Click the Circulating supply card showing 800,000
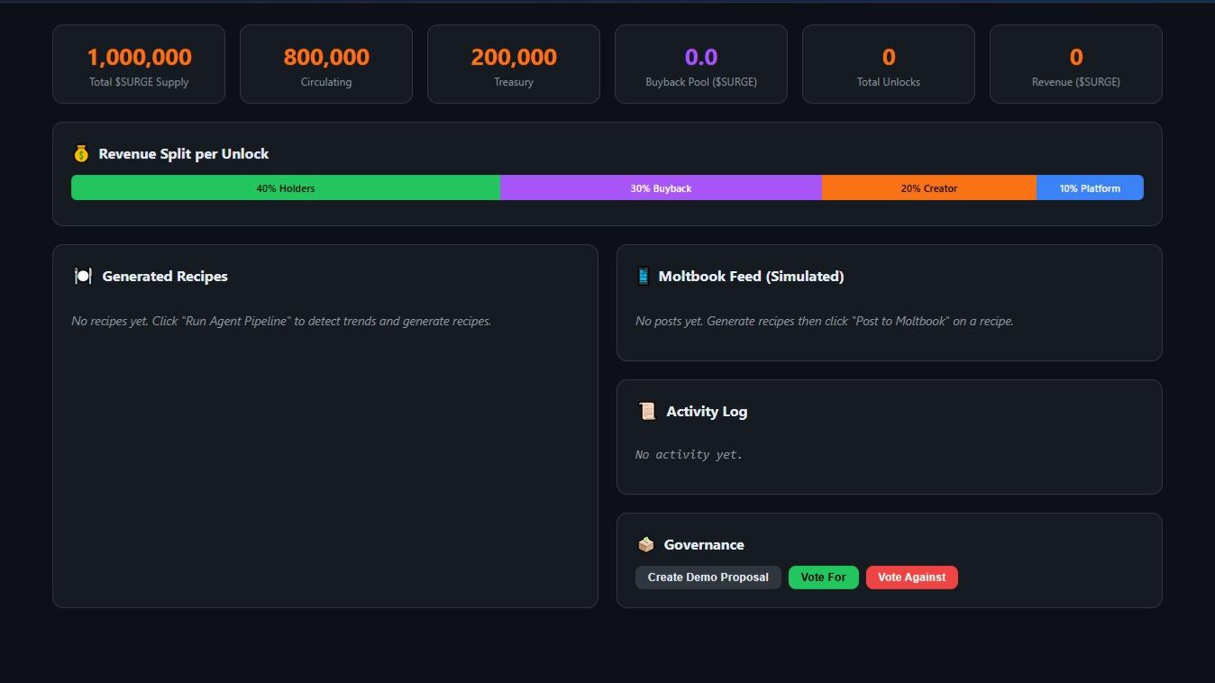 point(326,64)
